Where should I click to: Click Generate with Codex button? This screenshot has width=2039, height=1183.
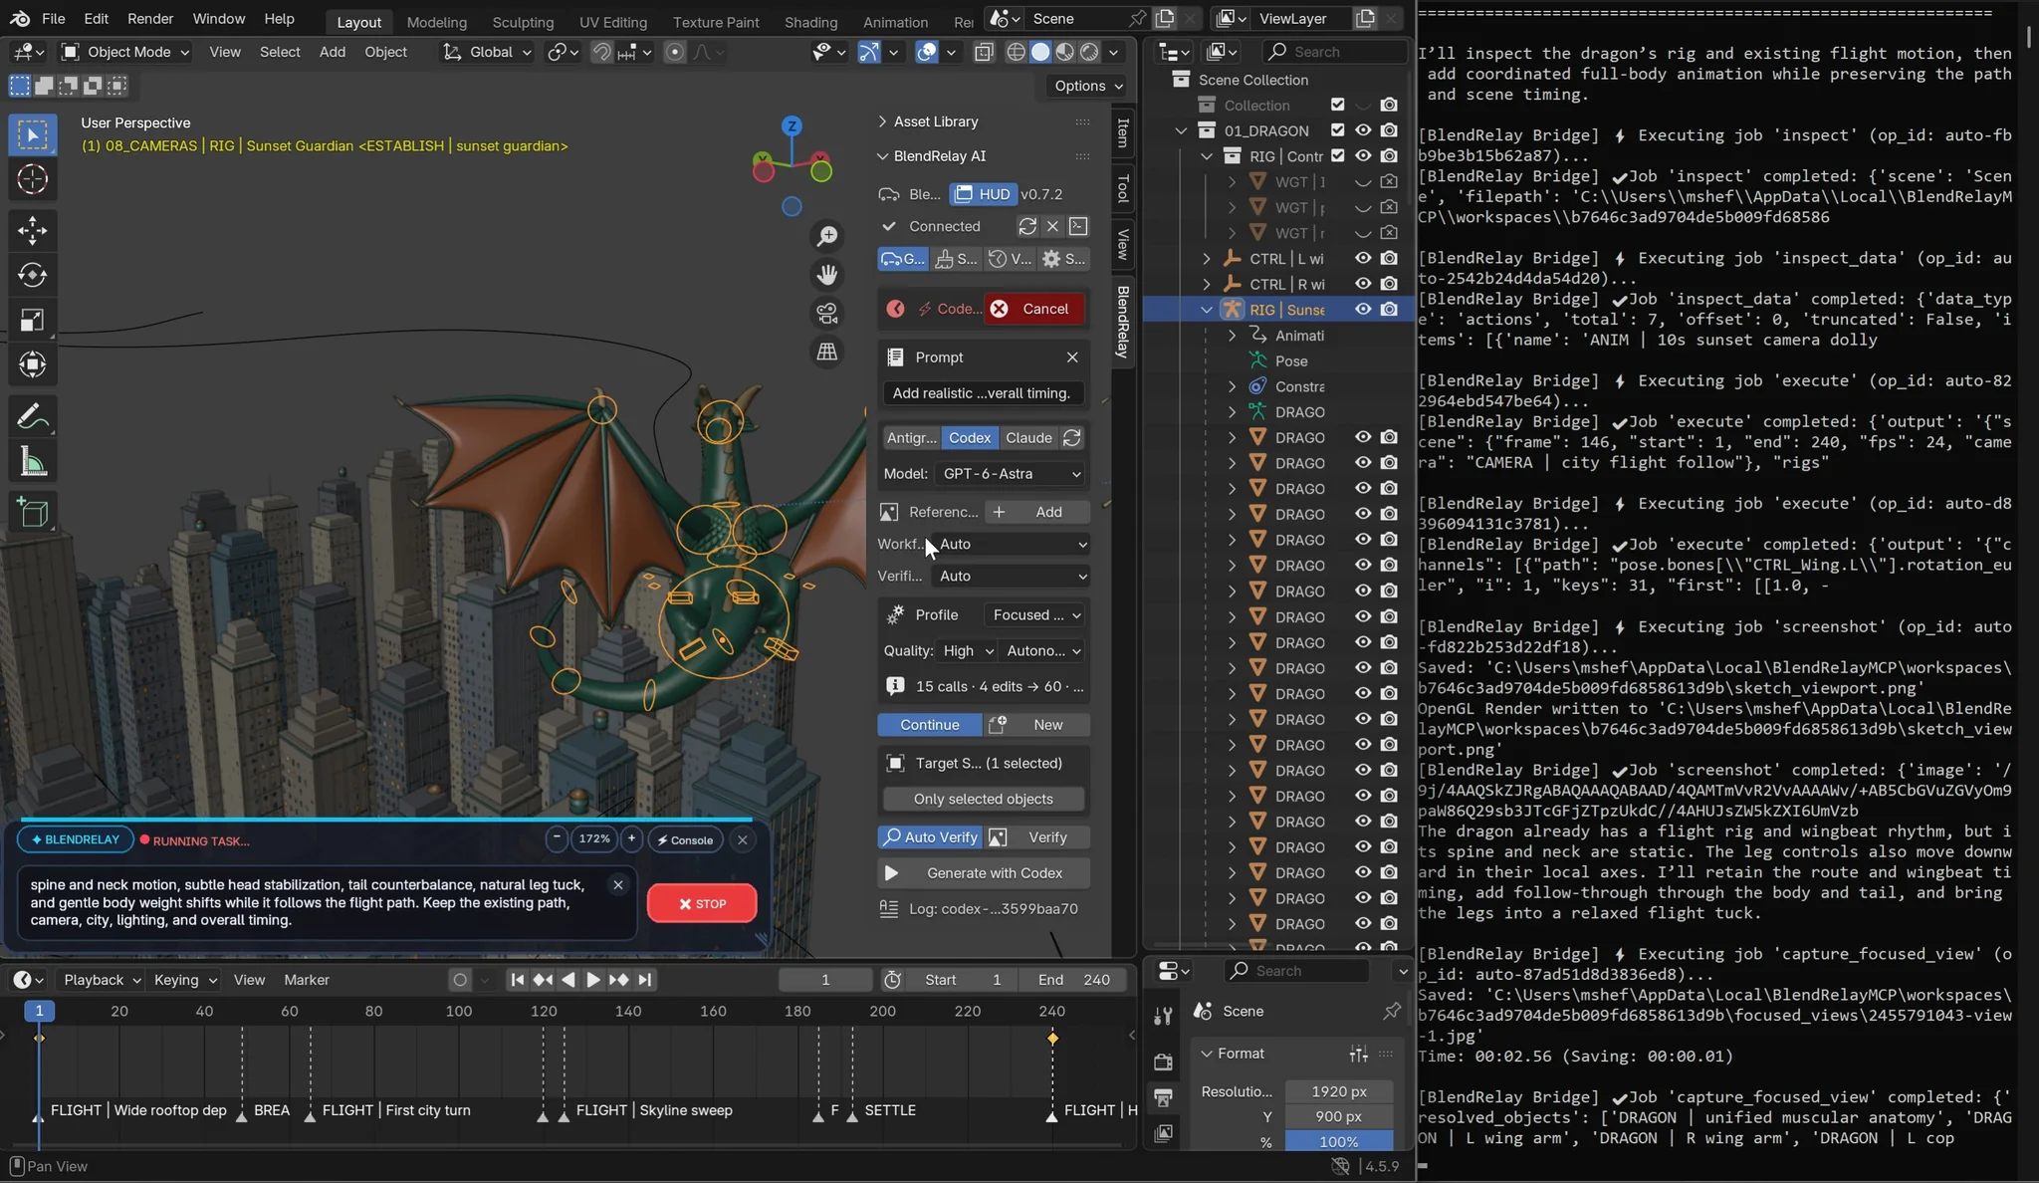(x=984, y=873)
